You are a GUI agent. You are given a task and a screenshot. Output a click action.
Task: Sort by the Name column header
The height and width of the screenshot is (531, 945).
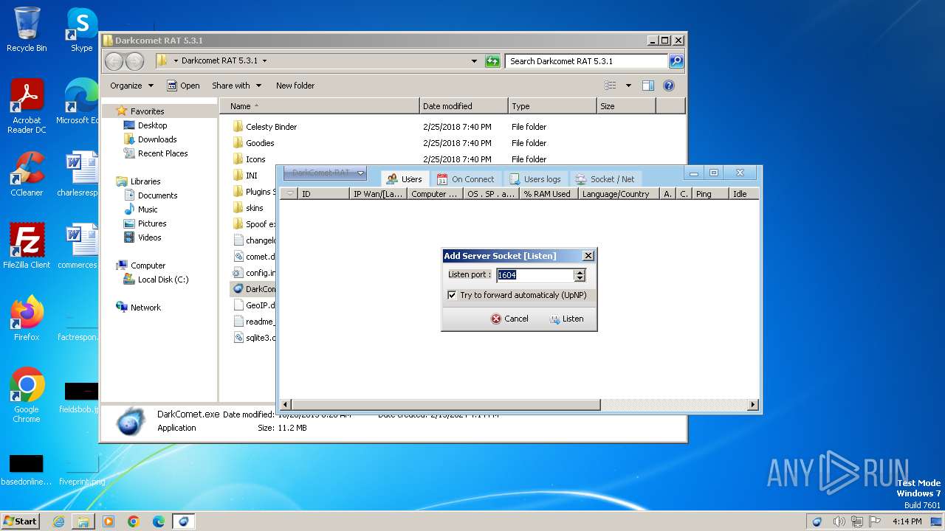coord(320,106)
